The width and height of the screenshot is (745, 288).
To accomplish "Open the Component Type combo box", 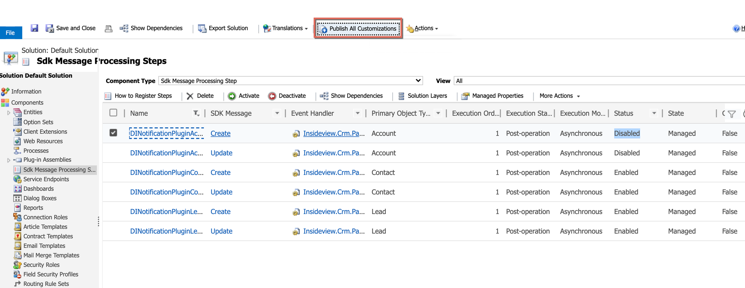I will 290,81.
